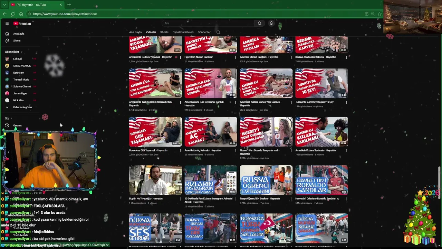Image resolution: width=442 pixels, height=249 pixels.
Task: Open options menu for Amerika'da Aç Kalmak
Action: point(236,151)
